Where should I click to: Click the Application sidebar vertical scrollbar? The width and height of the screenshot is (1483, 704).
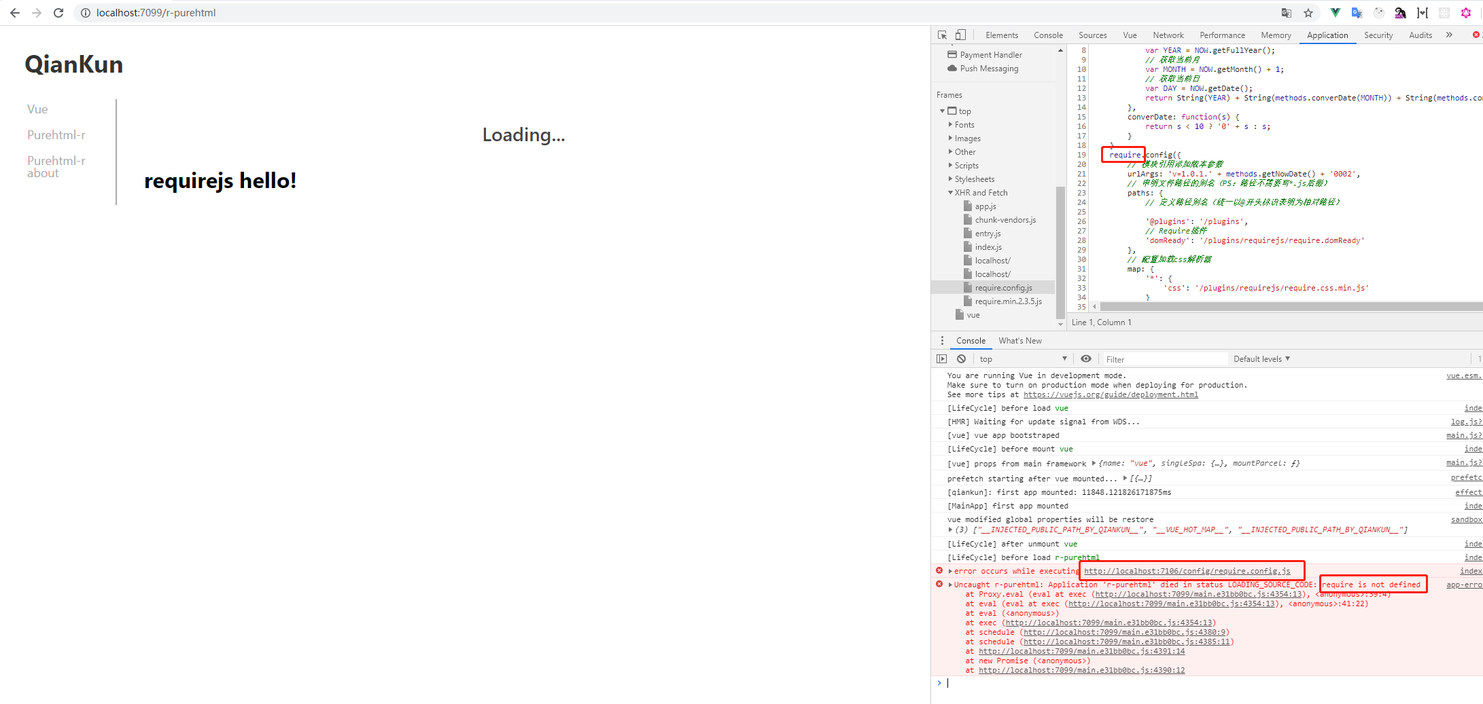(1060, 251)
